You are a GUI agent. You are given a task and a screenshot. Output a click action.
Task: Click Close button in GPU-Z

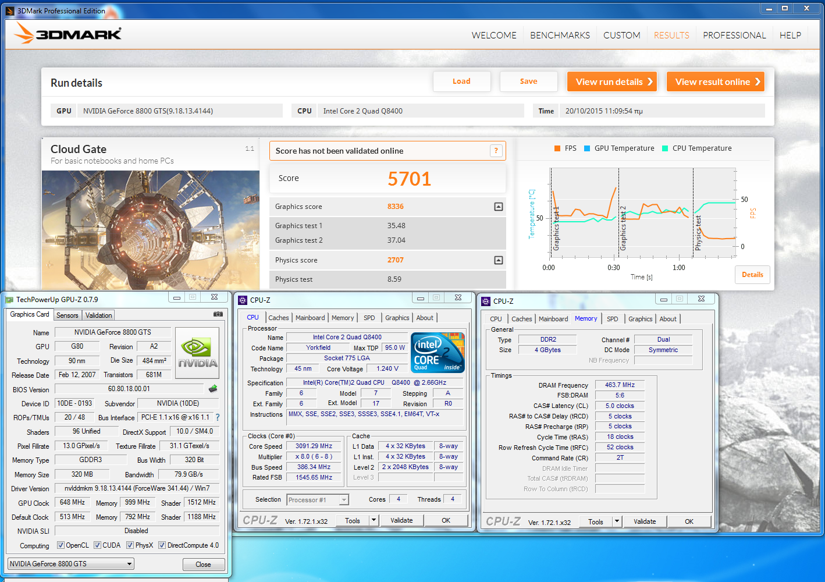(x=203, y=565)
